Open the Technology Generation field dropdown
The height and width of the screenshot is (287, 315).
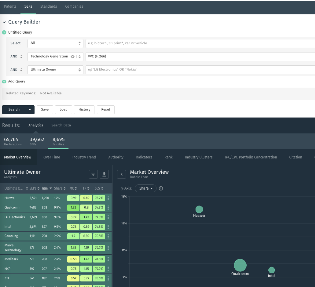(x=80, y=56)
